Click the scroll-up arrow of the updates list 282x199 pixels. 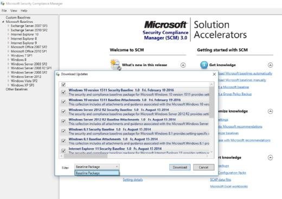211,84
